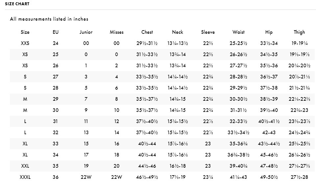The height and width of the screenshot is (189, 316).
Task: Select the EU column header
Action: click(x=56, y=32)
